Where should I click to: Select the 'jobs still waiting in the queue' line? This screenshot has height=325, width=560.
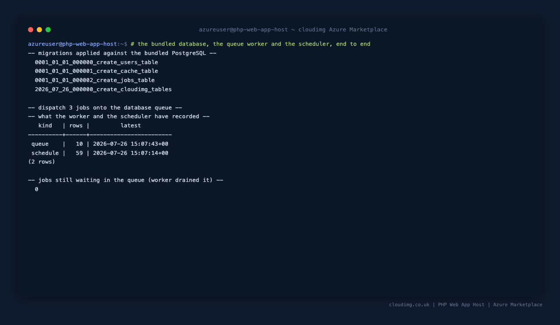tap(126, 180)
